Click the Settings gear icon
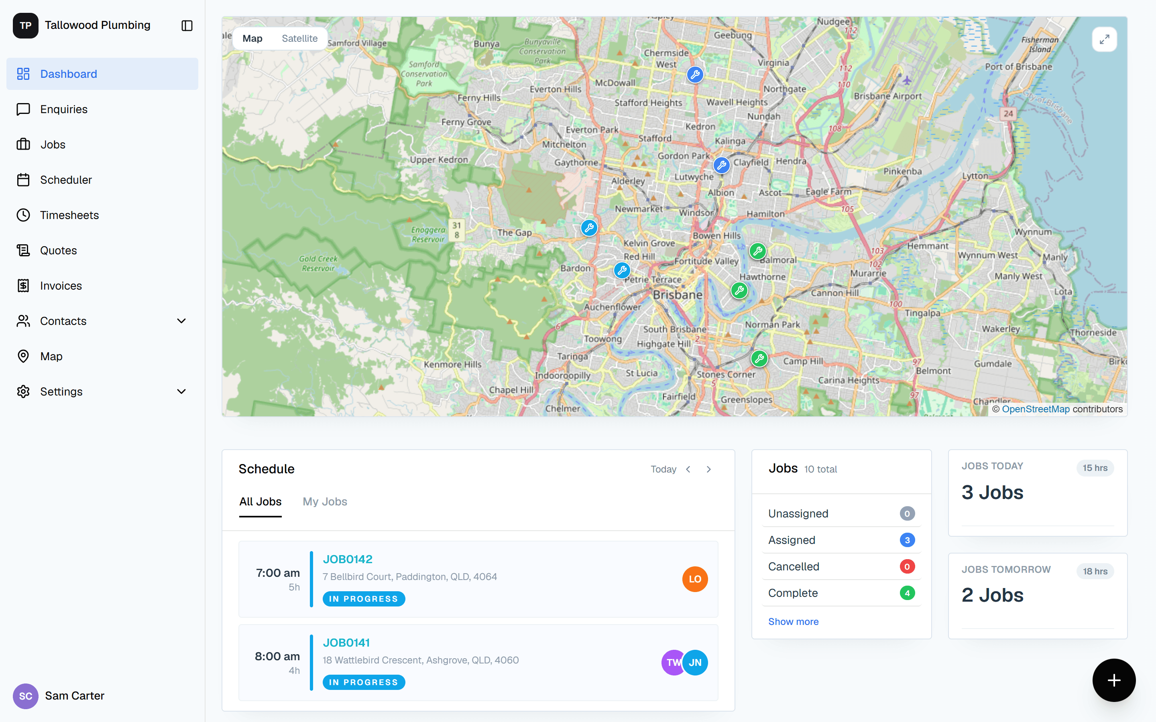 23,391
